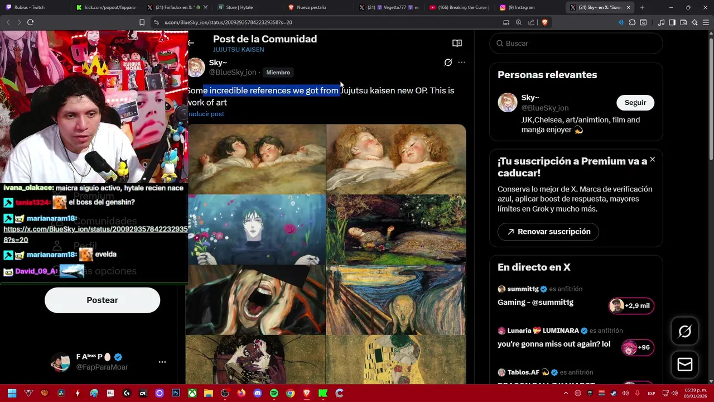Open the clock and date in taskbar
Image resolution: width=714 pixels, height=402 pixels.
click(x=696, y=393)
